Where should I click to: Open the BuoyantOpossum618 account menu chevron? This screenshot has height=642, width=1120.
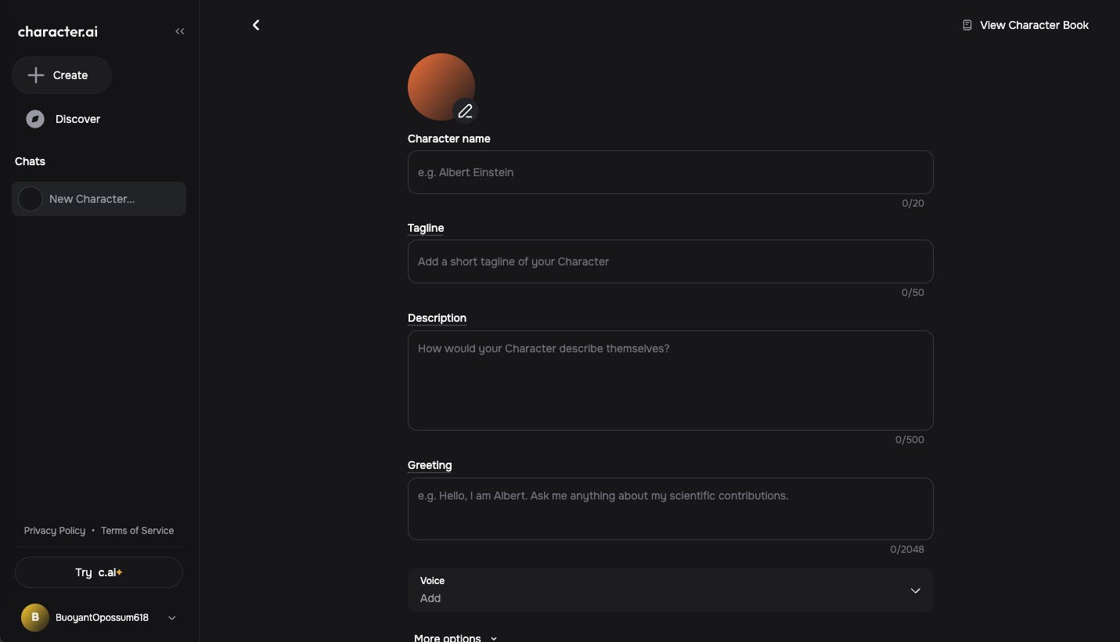[x=172, y=618]
